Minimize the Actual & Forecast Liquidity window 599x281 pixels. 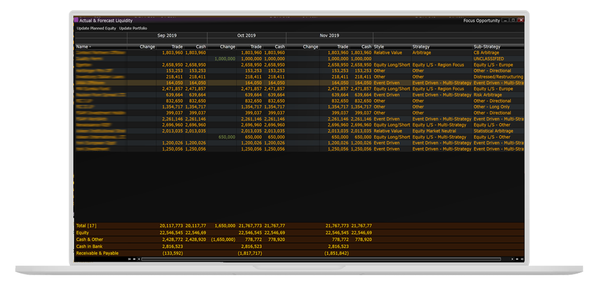click(x=506, y=21)
